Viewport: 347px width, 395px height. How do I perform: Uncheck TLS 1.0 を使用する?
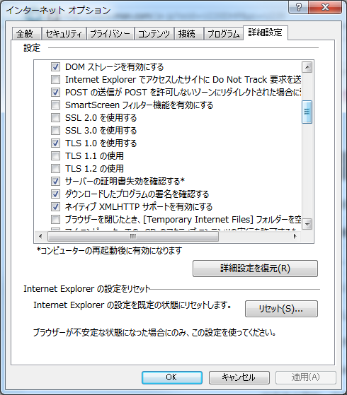[x=55, y=143]
